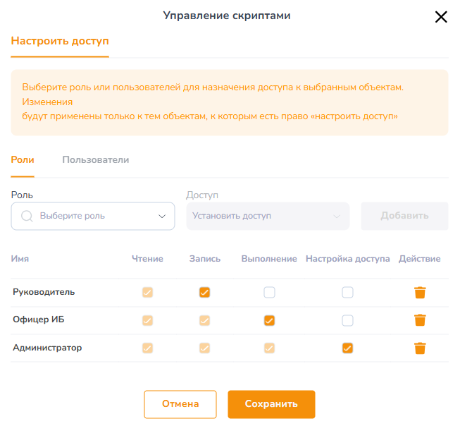Enable Выполнение for Руководитель
The height and width of the screenshot is (426, 460).
point(269,292)
